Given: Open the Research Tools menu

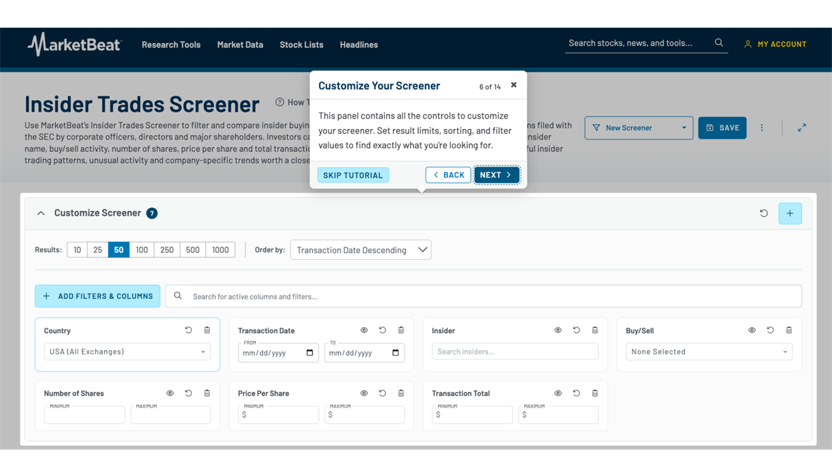Looking at the screenshot, I should (171, 44).
